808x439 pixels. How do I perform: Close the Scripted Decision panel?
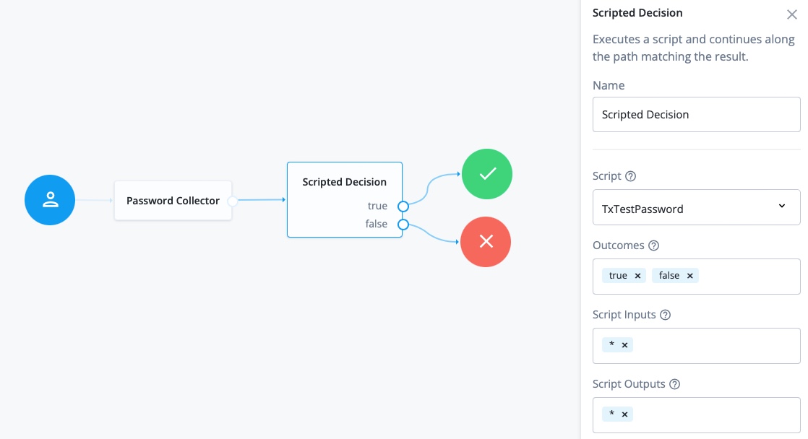pyautogui.click(x=791, y=14)
